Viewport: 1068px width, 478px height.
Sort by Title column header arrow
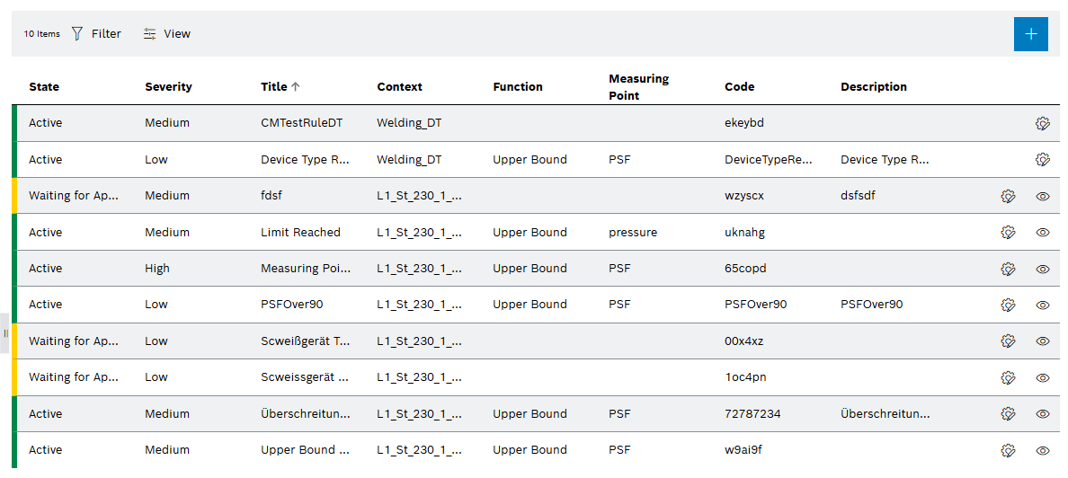(x=296, y=87)
